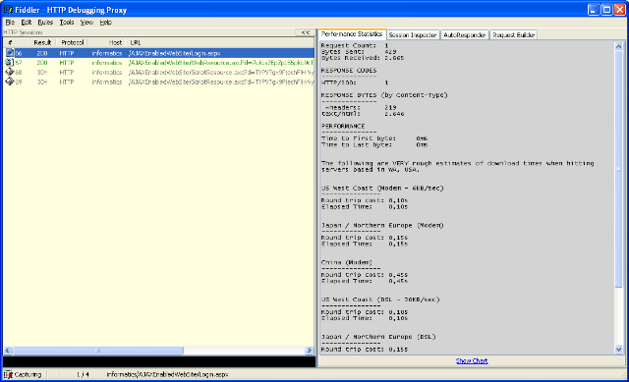Switch to the Session Inspector tab
The width and height of the screenshot is (629, 382).
point(413,35)
